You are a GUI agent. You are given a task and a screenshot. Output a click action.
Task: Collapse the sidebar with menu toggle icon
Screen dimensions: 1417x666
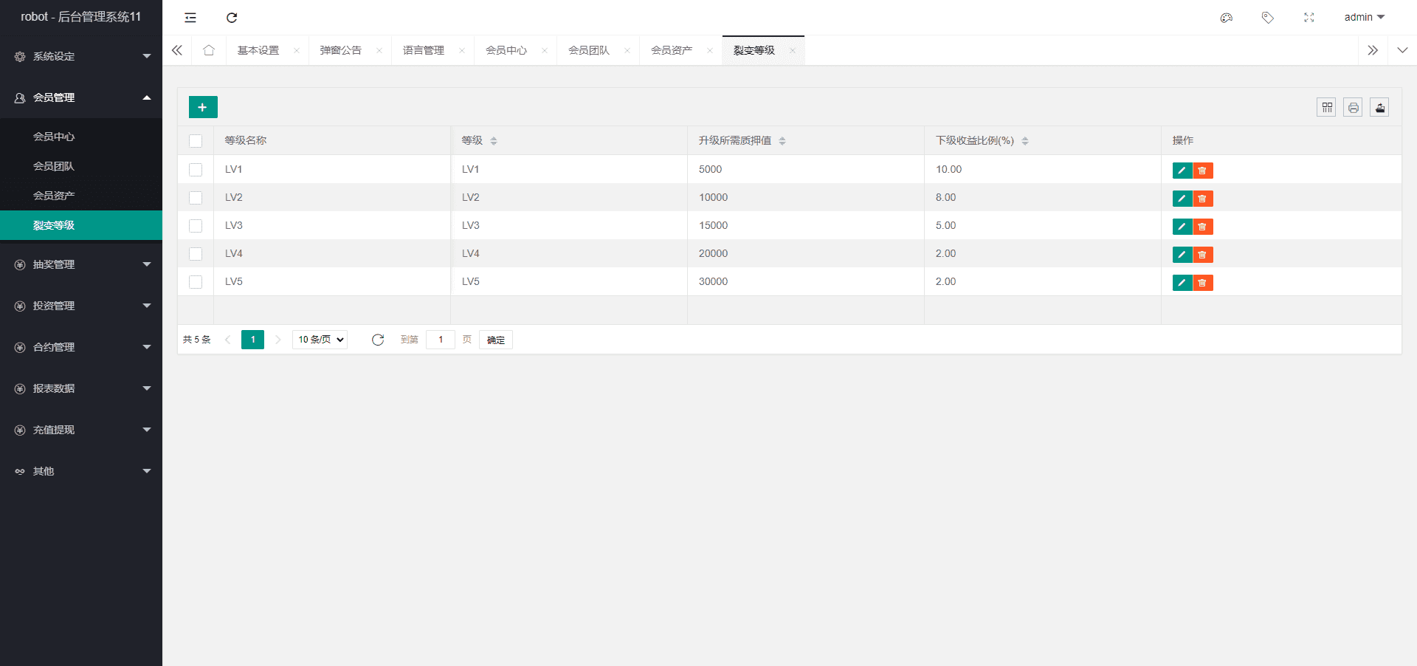[190, 18]
